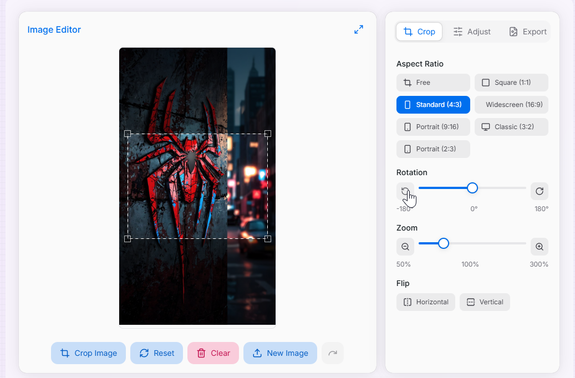
Task: Click the Rotation slider handle
Action: click(x=472, y=188)
